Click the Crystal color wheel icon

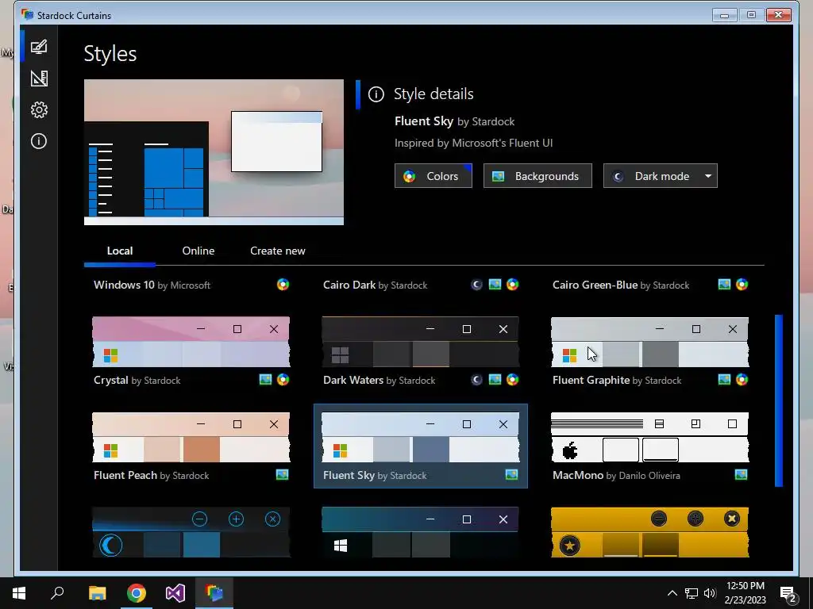[x=283, y=380]
